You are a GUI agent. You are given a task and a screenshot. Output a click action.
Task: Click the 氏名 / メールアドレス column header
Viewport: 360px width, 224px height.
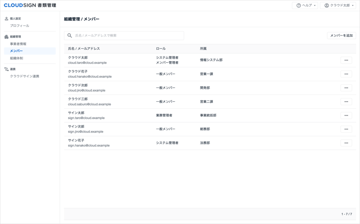(84, 49)
